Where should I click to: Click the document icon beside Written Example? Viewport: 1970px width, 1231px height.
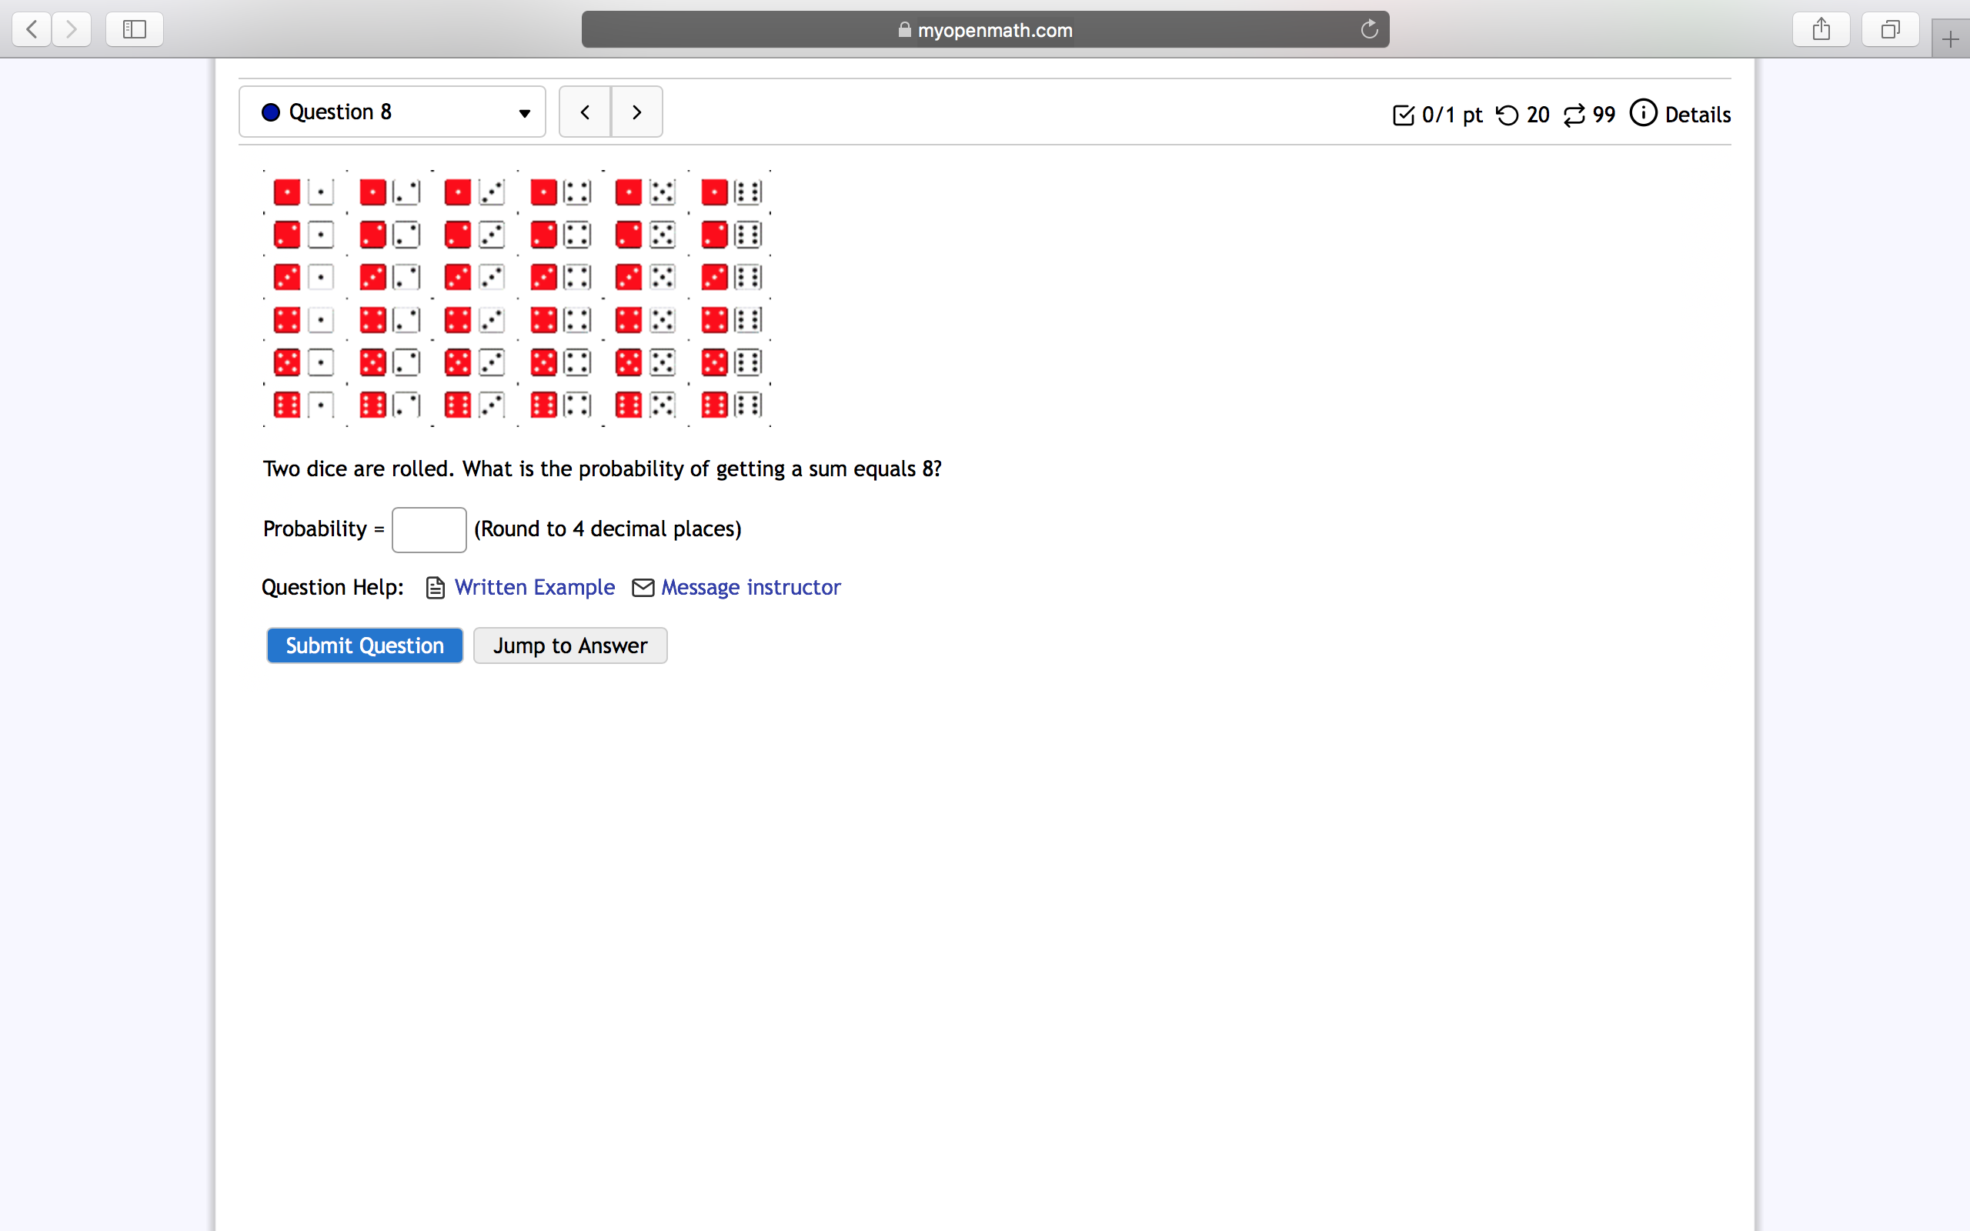tap(434, 587)
